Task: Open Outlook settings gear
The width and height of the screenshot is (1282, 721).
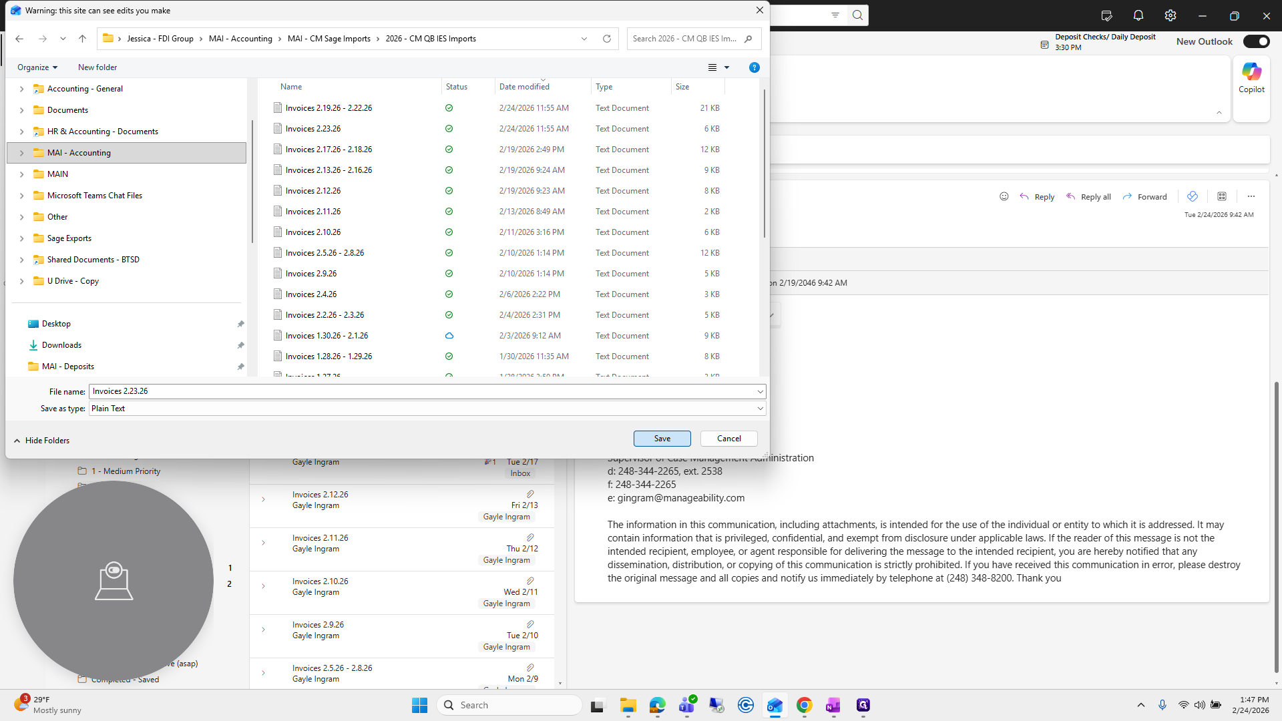Action: [x=1170, y=15]
